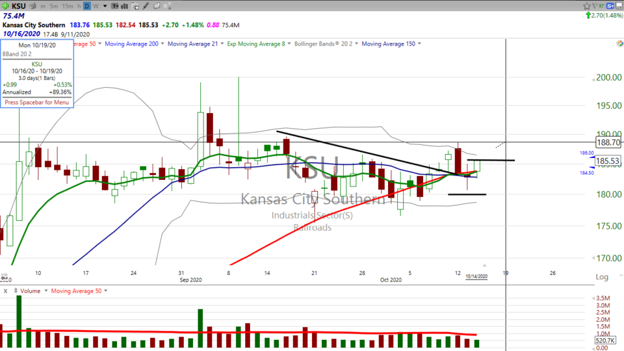Viewport: 624px width, 351px height.
Task: Click the scroll-back arrows icon on time axis
Action: point(4,276)
